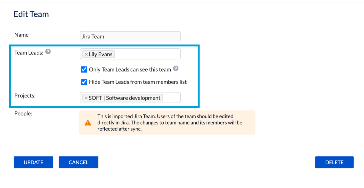
Task: Uncheck 'Only Team Leads can see this team'
Action: (84, 69)
